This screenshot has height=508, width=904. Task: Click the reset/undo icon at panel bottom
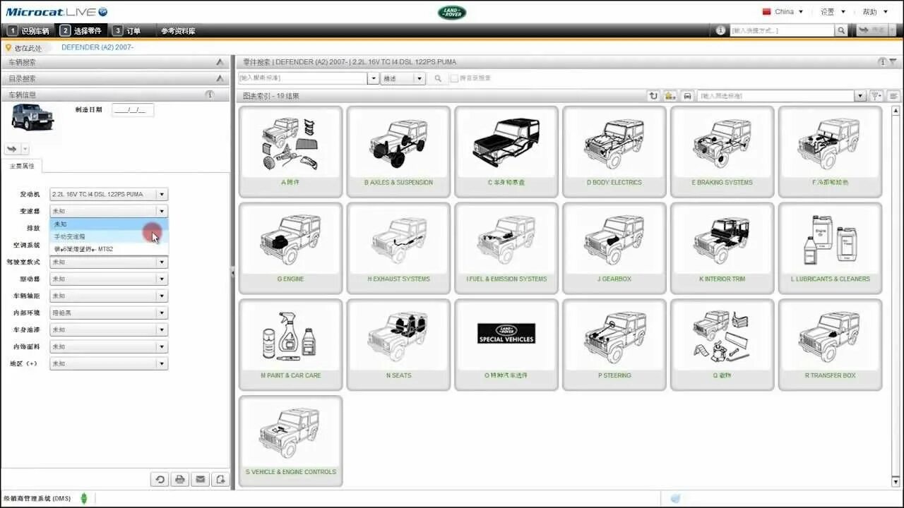click(x=160, y=480)
